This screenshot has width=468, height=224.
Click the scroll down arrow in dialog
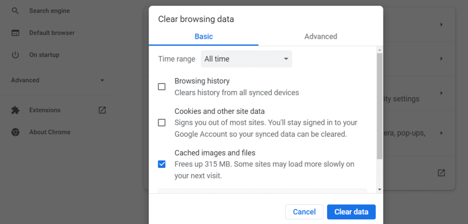point(379,189)
